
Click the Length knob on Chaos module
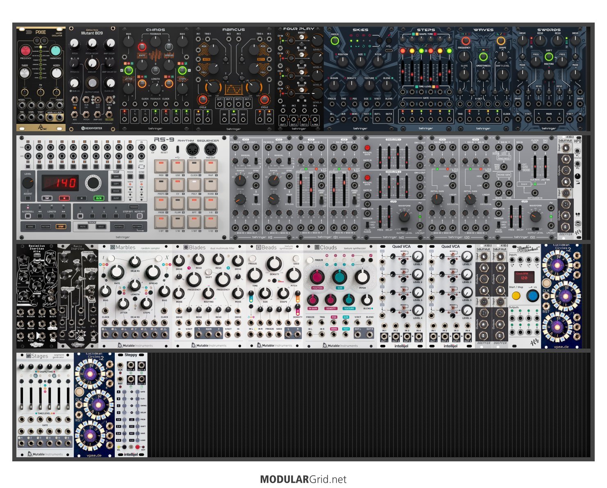pyautogui.click(x=155, y=88)
